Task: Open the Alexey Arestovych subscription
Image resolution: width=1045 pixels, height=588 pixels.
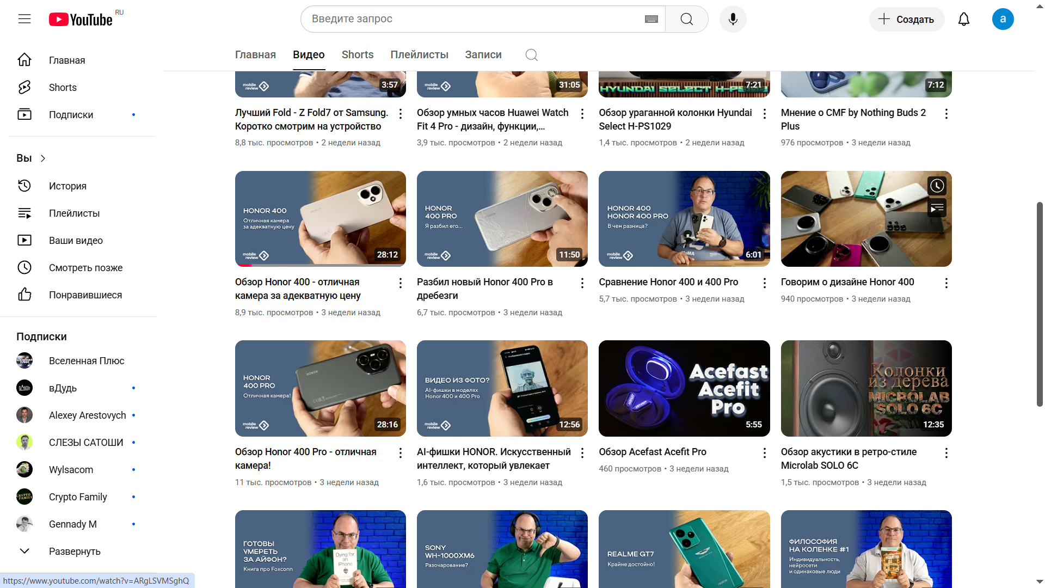Action: 82,415
